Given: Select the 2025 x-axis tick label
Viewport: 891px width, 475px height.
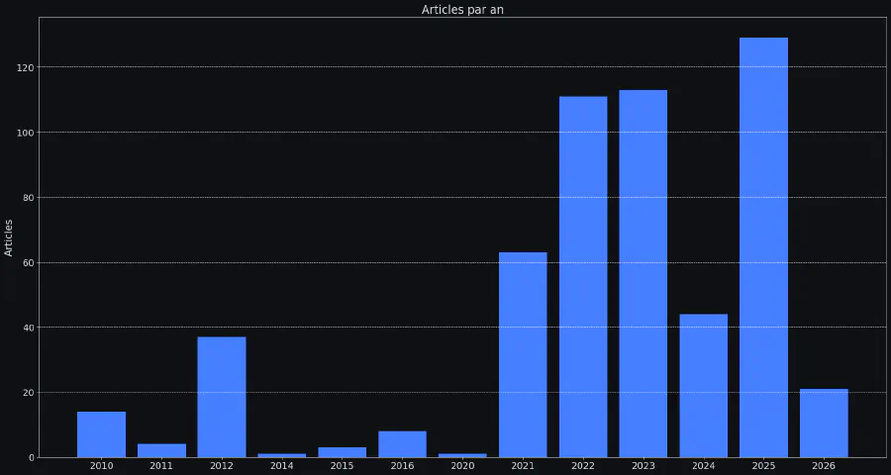Looking at the screenshot, I should pos(763,466).
